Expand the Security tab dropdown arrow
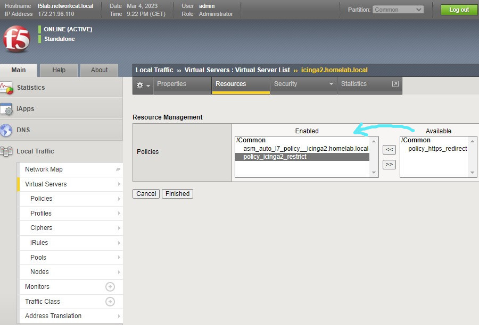 (x=331, y=84)
